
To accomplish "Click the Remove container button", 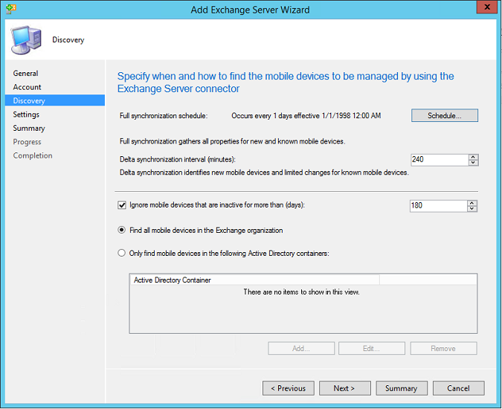I will 443,348.
